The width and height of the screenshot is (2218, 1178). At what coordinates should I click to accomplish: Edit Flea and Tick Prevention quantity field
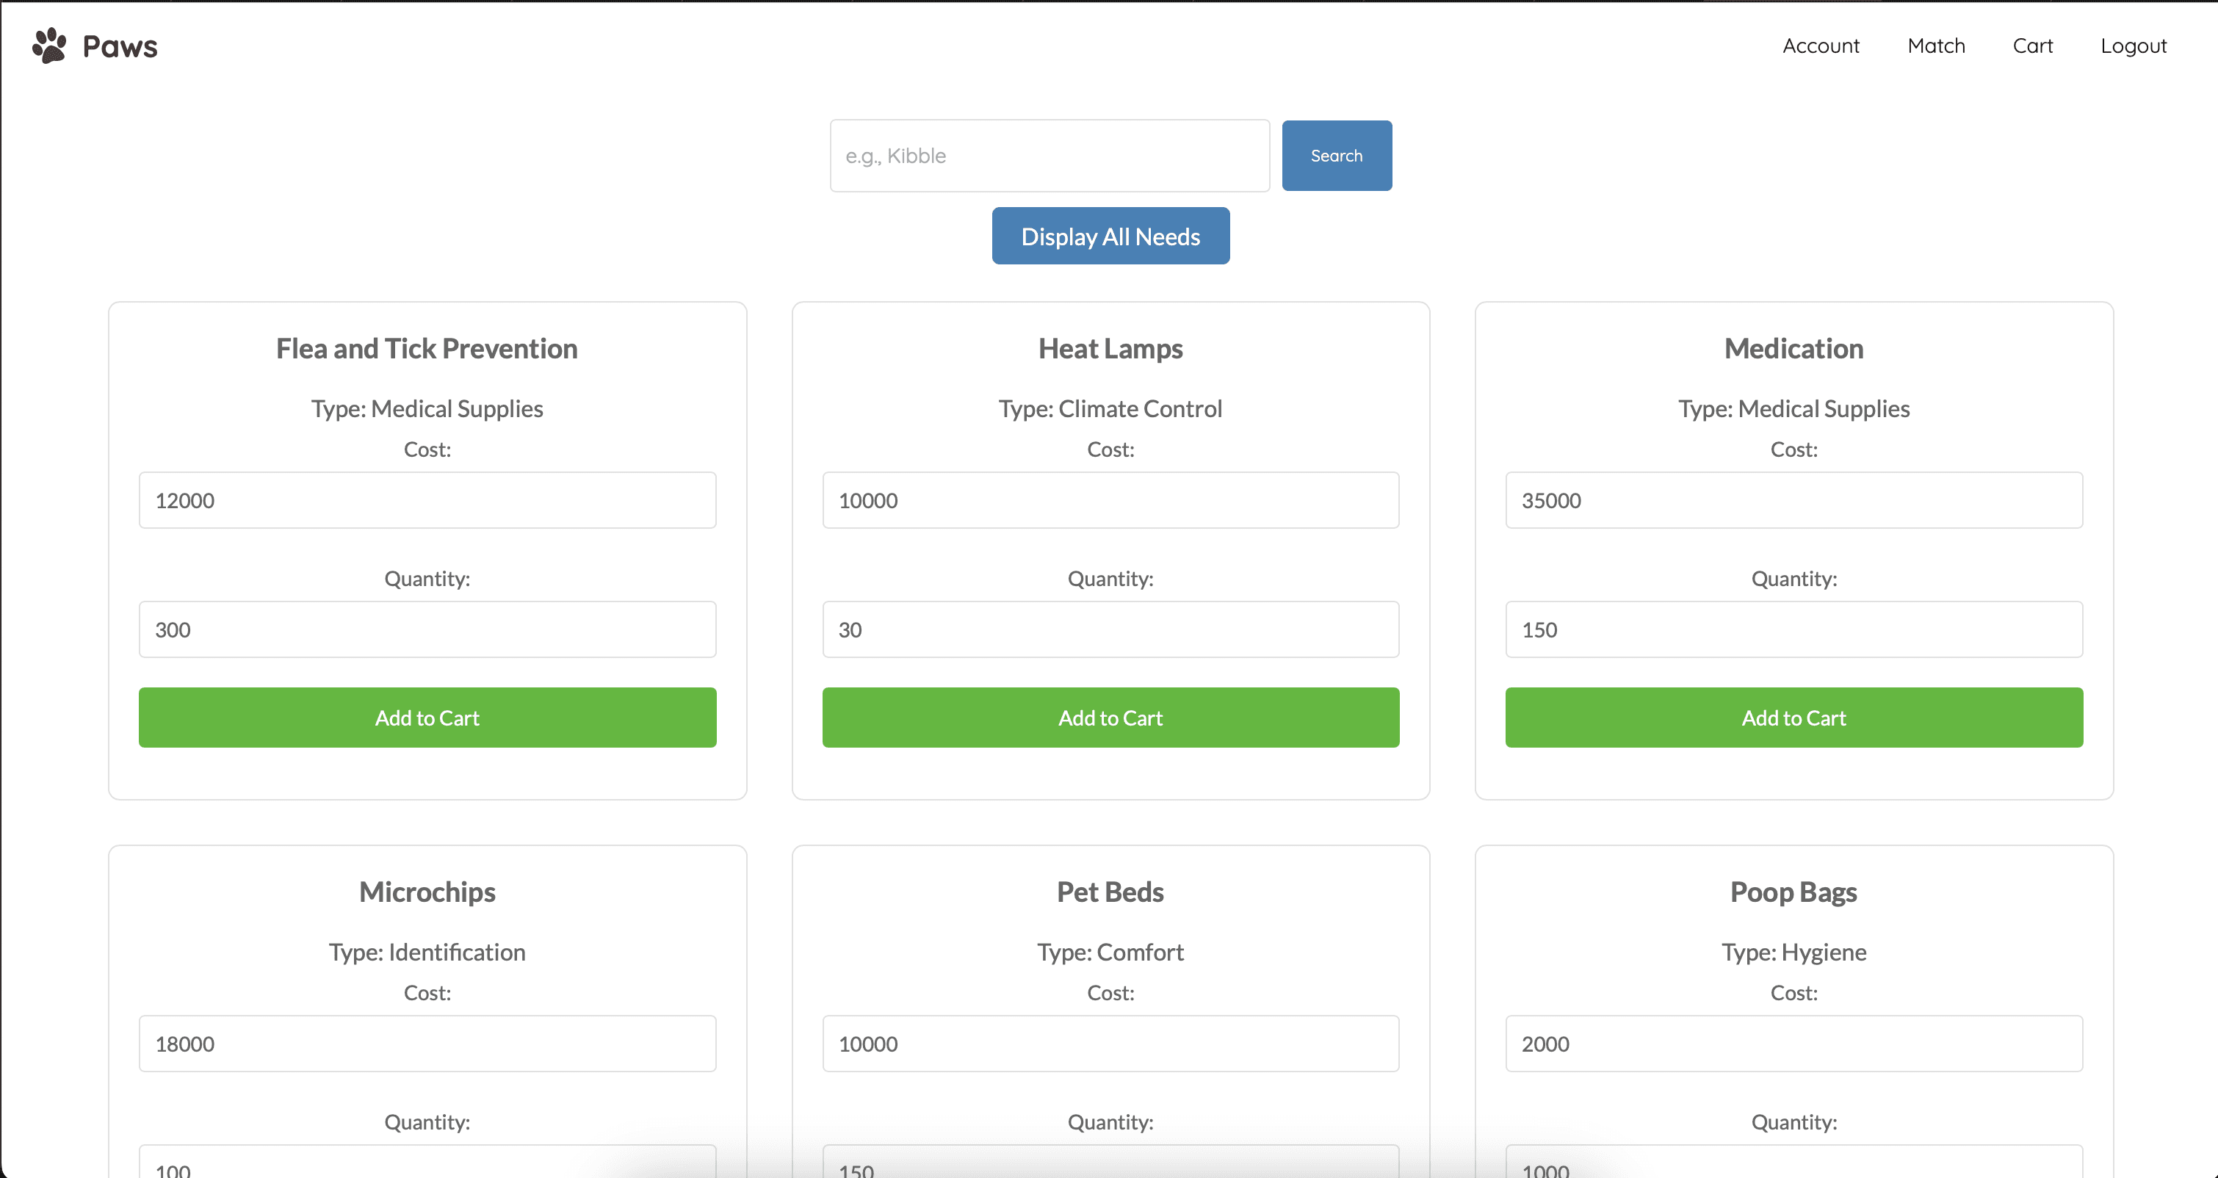coord(427,629)
